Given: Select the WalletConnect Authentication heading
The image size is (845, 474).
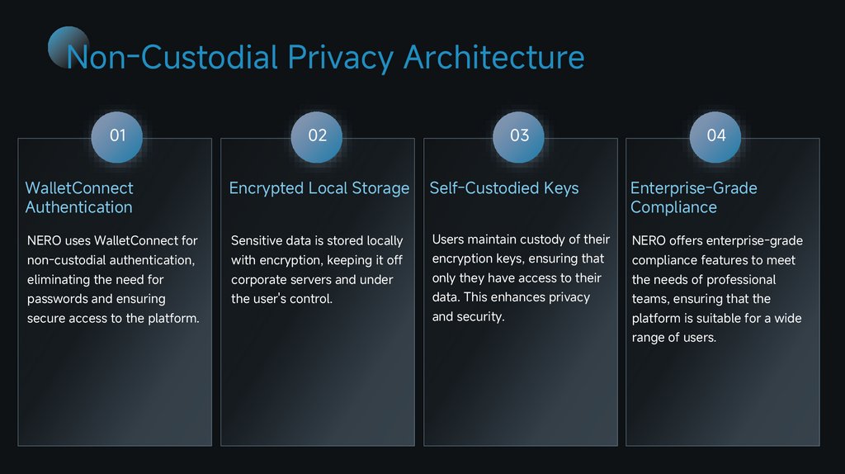Looking at the screenshot, I should [79, 197].
